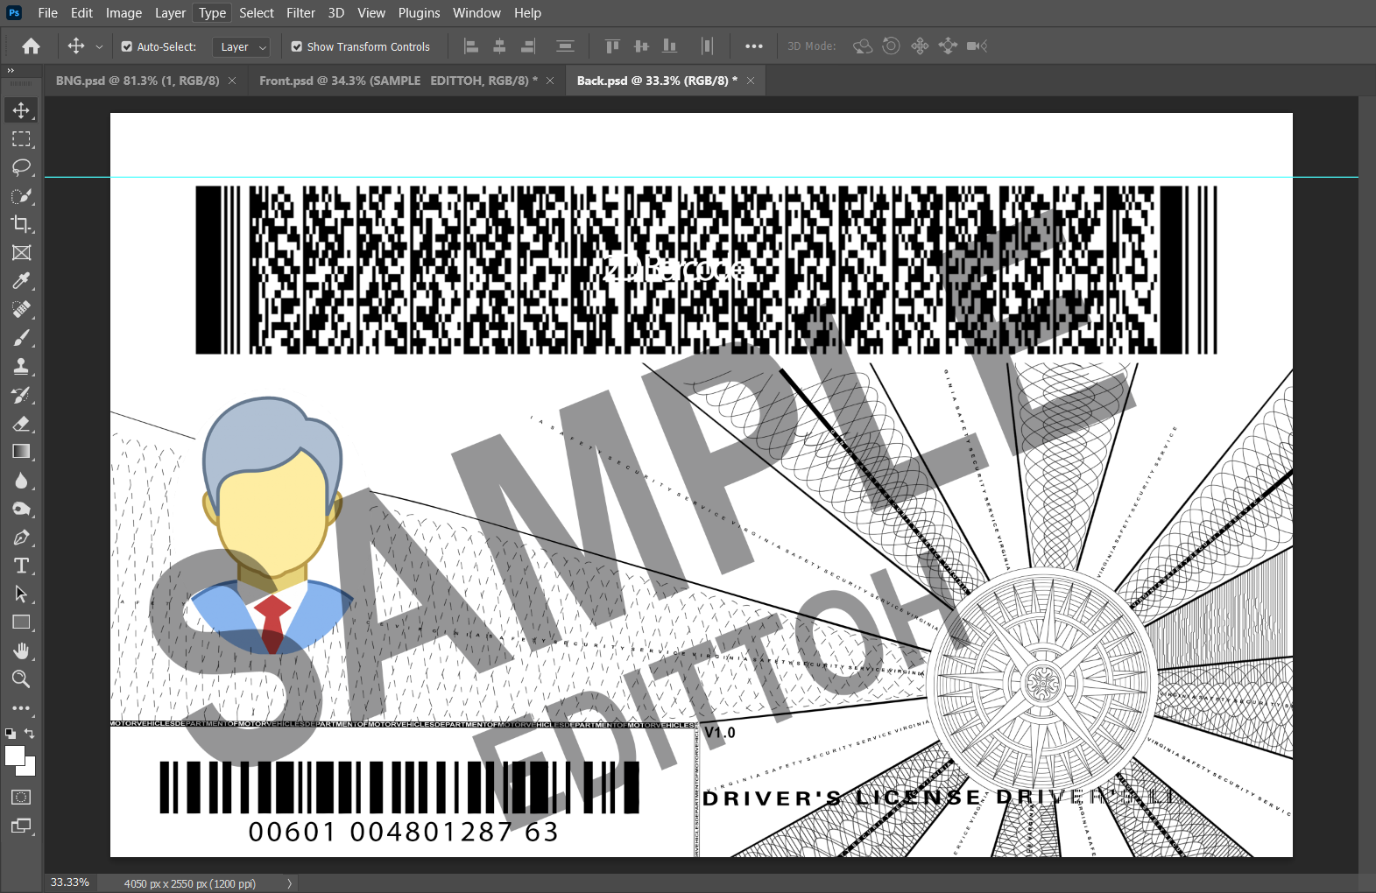The image size is (1376, 893).
Task: Select the Path Selection tool
Action: click(x=21, y=594)
